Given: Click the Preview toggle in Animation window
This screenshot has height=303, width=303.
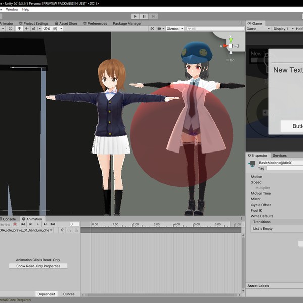Looking at the screenshot, I should point(5,224).
